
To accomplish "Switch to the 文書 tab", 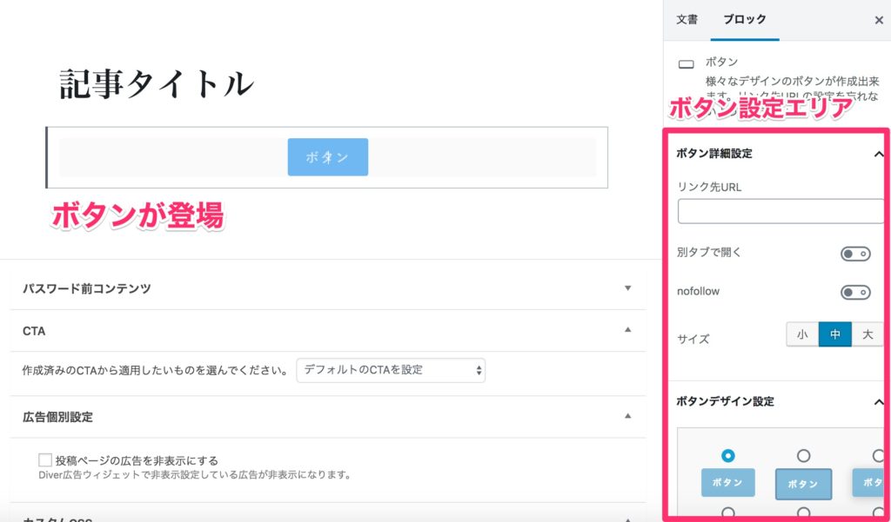I will coord(687,20).
